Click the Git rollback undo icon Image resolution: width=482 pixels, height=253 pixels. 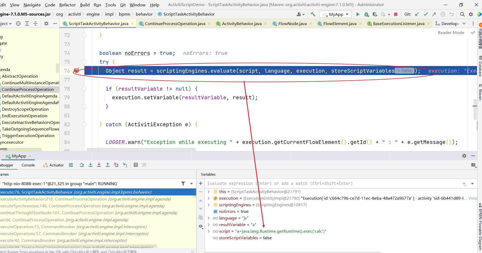451,14
